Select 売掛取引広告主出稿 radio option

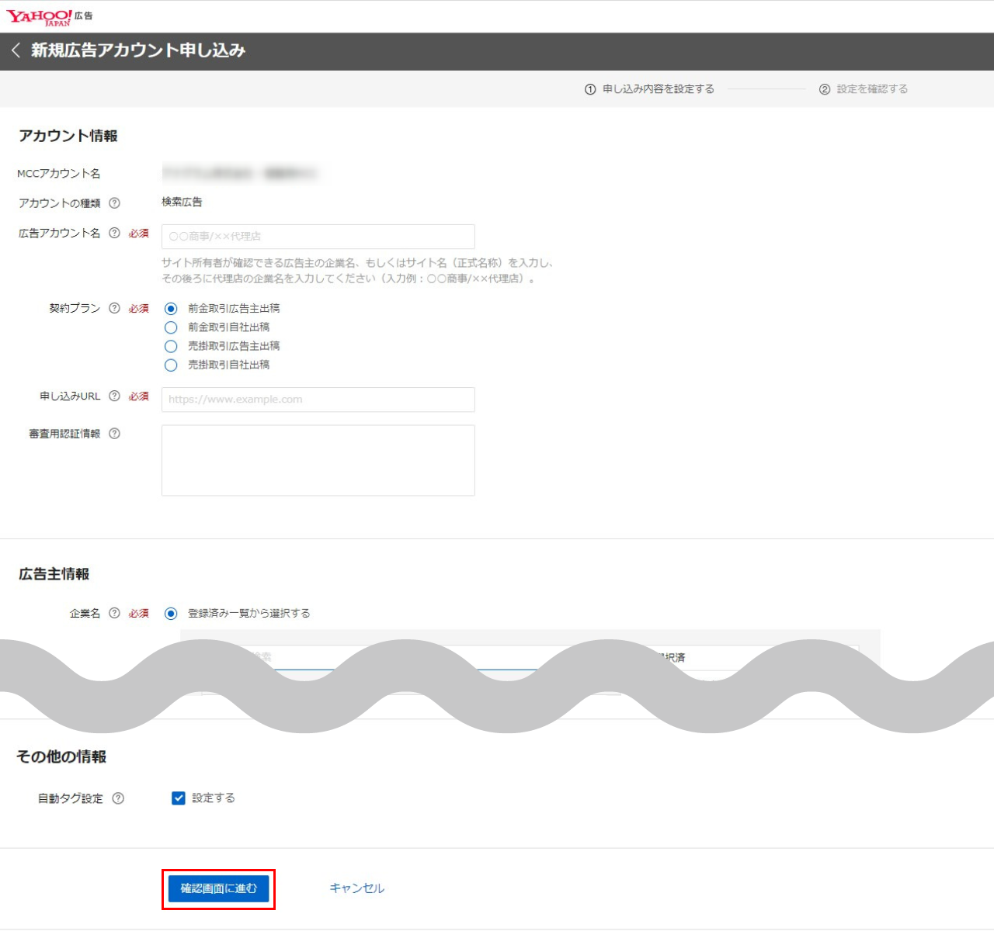[x=171, y=346]
